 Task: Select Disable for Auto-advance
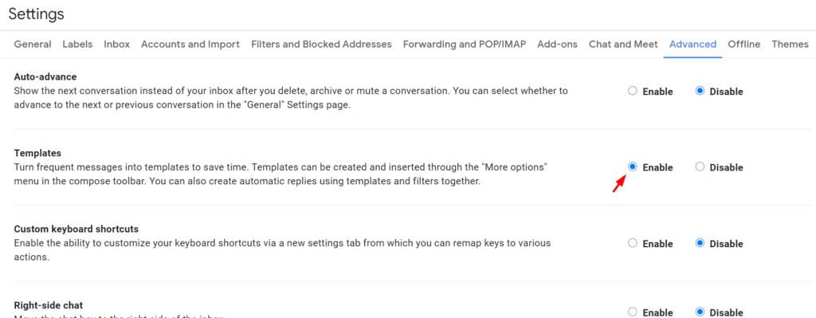click(x=700, y=91)
